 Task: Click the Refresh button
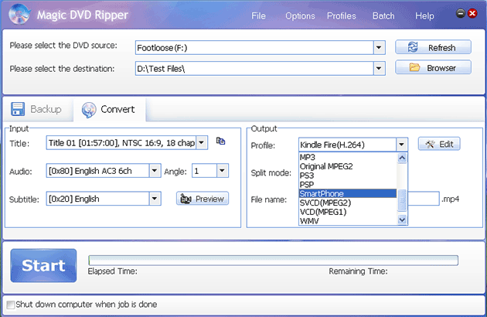[433, 48]
